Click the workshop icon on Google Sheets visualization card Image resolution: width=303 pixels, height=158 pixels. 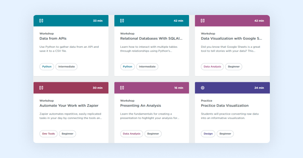203,21
